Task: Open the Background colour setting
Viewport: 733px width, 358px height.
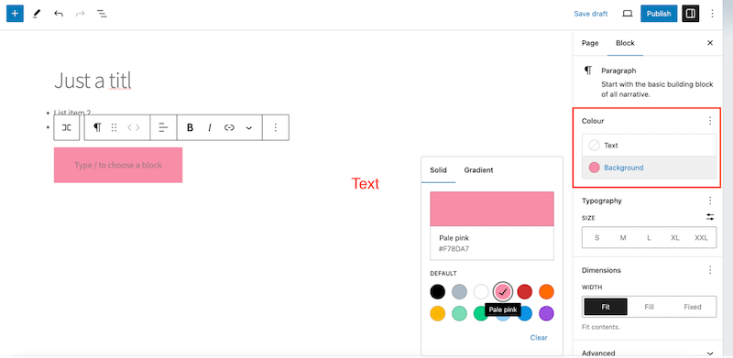Action: [649, 168]
